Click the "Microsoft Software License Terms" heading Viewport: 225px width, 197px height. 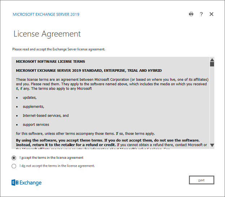(50, 62)
